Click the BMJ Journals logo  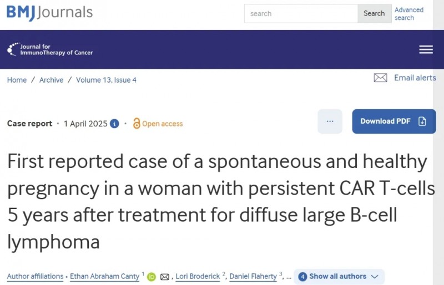pyautogui.click(x=49, y=12)
